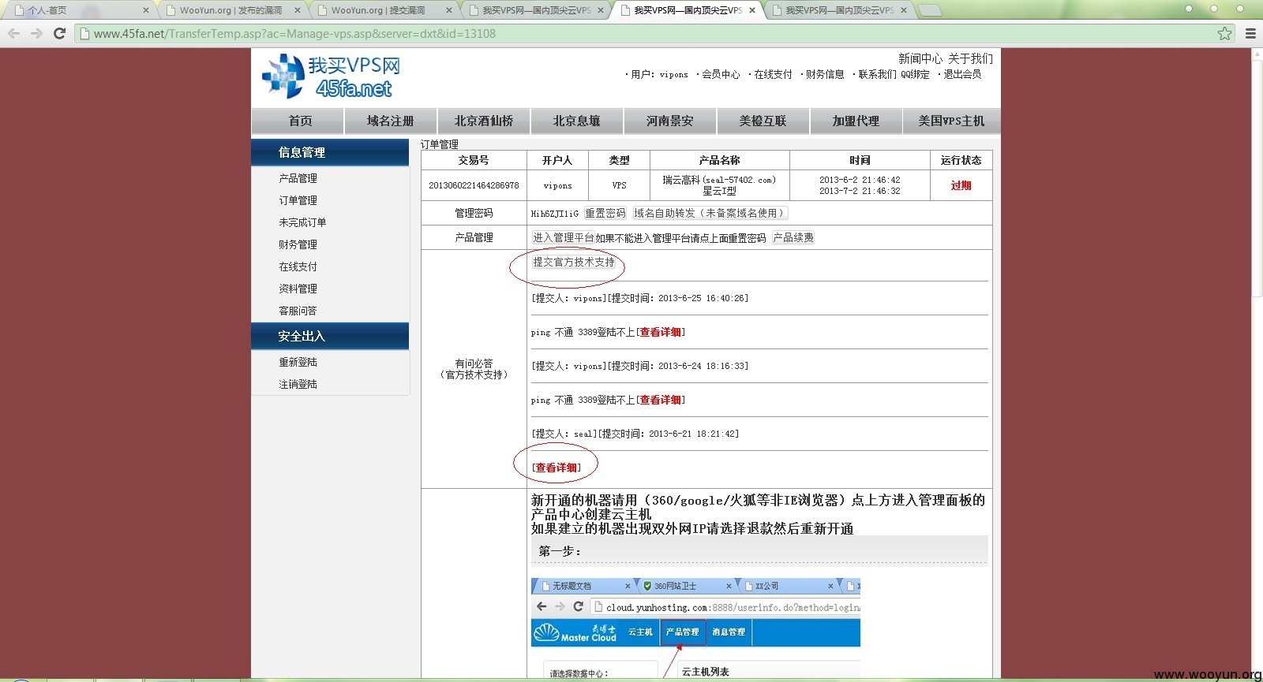Reload the page with the refresh icon
The height and width of the screenshot is (682, 1263).
[x=59, y=33]
